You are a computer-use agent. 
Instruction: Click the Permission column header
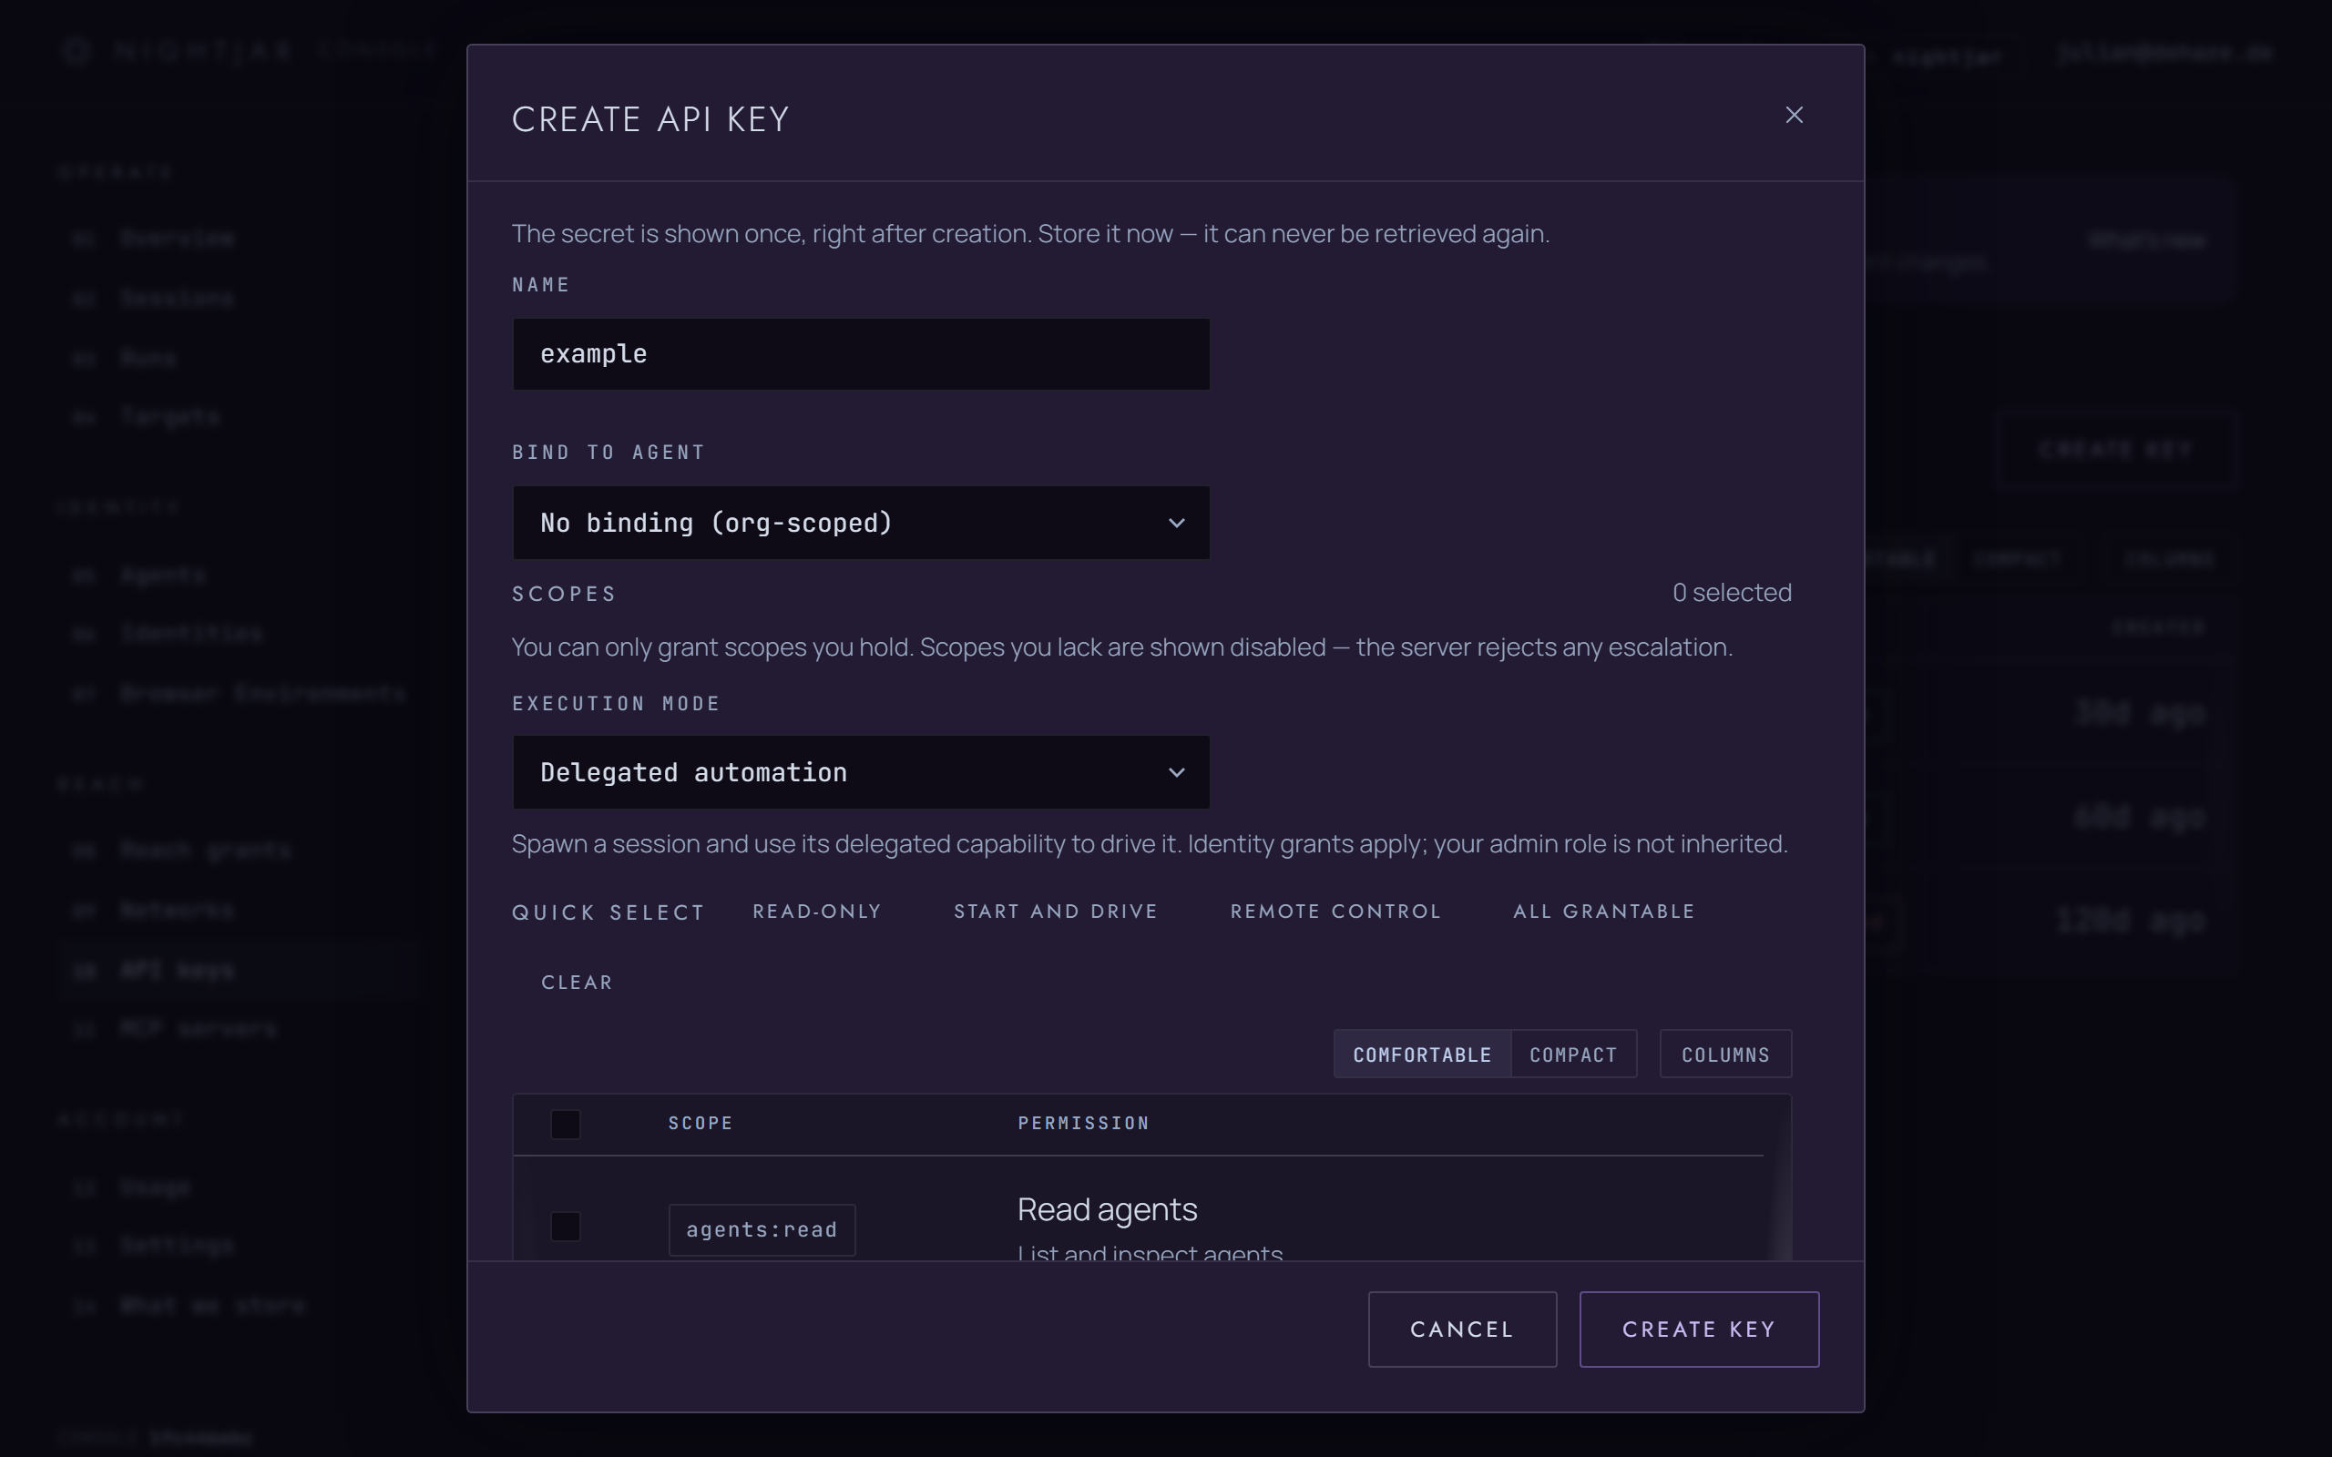[x=1083, y=1124]
